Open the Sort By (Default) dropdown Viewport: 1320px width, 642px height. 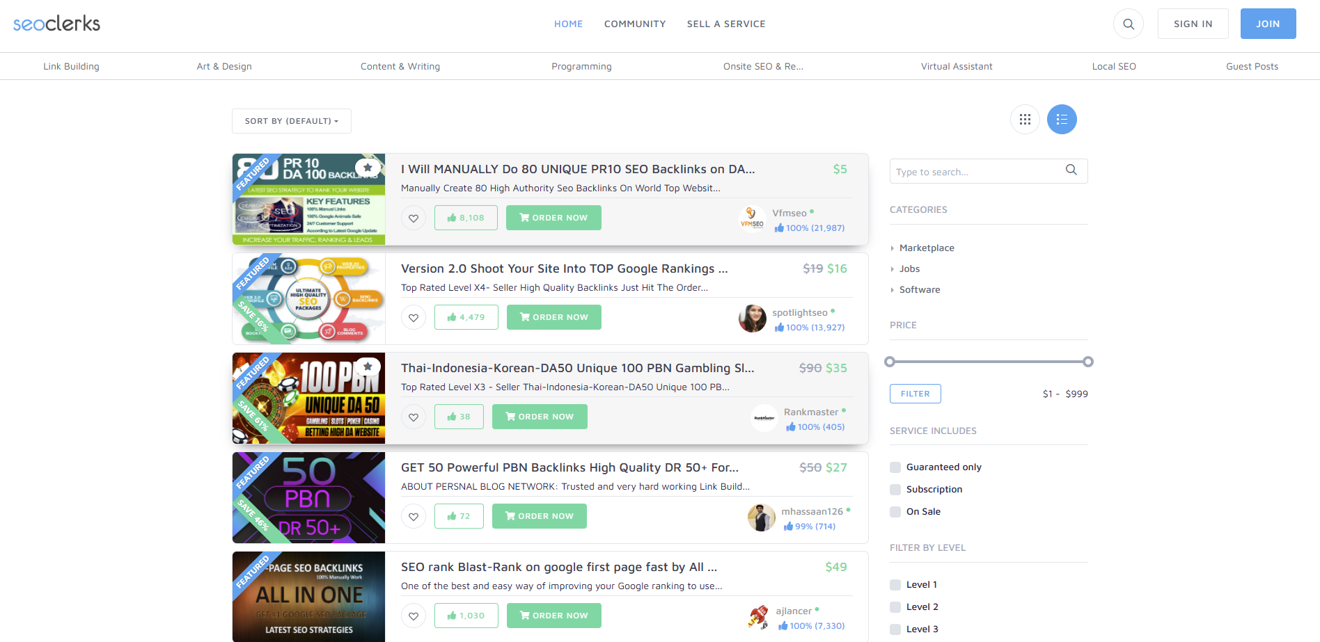[x=292, y=121]
